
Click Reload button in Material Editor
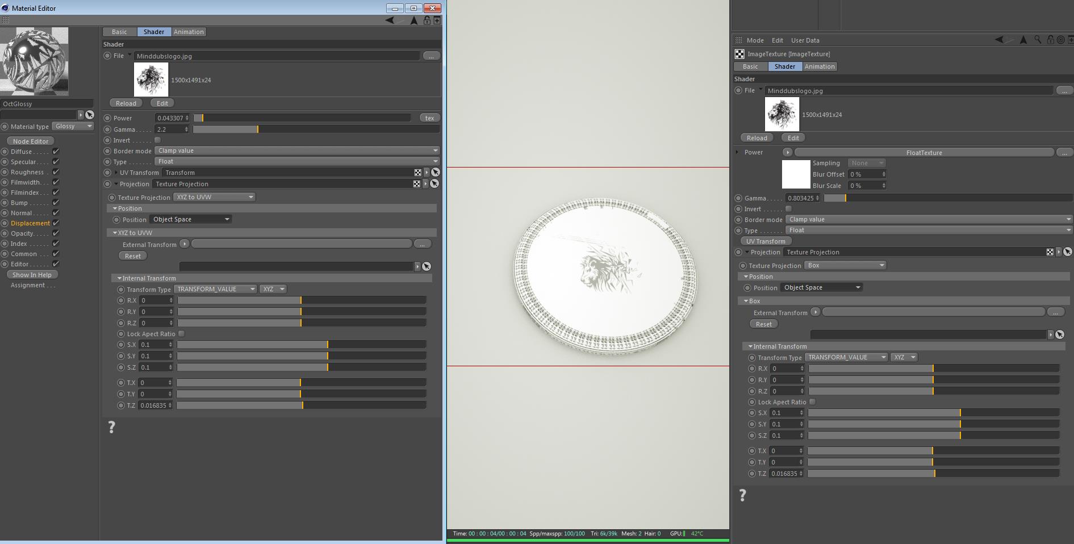(126, 103)
